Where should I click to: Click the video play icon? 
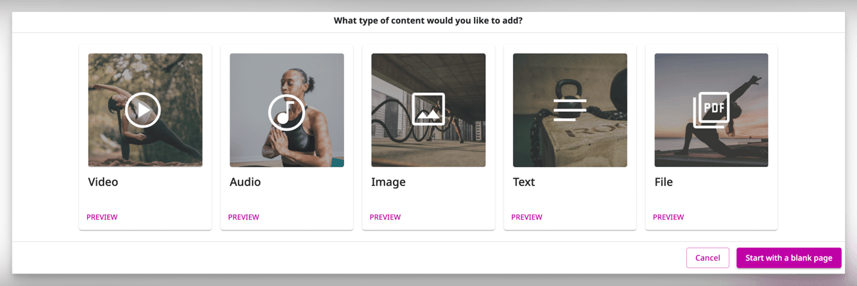click(x=143, y=110)
